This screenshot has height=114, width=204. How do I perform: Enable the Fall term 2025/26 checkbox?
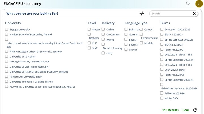coord(161,93)
